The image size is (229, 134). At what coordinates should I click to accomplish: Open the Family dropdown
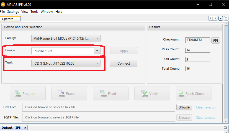66,39
